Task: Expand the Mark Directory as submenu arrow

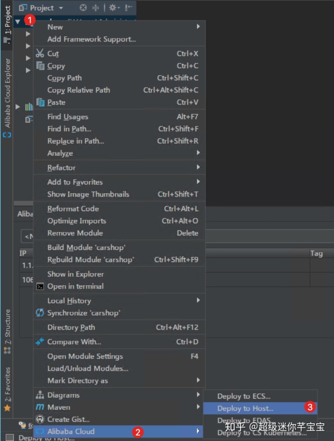Action: [198, 380]
